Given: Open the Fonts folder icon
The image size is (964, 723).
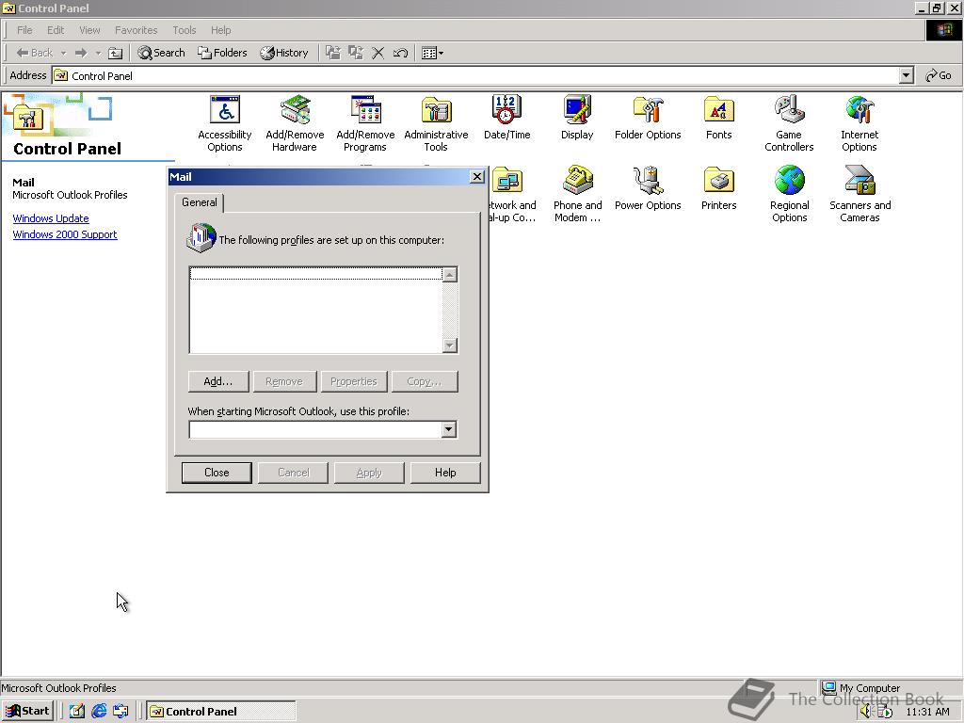Looking at the screenshot, I should pos(718,118).
